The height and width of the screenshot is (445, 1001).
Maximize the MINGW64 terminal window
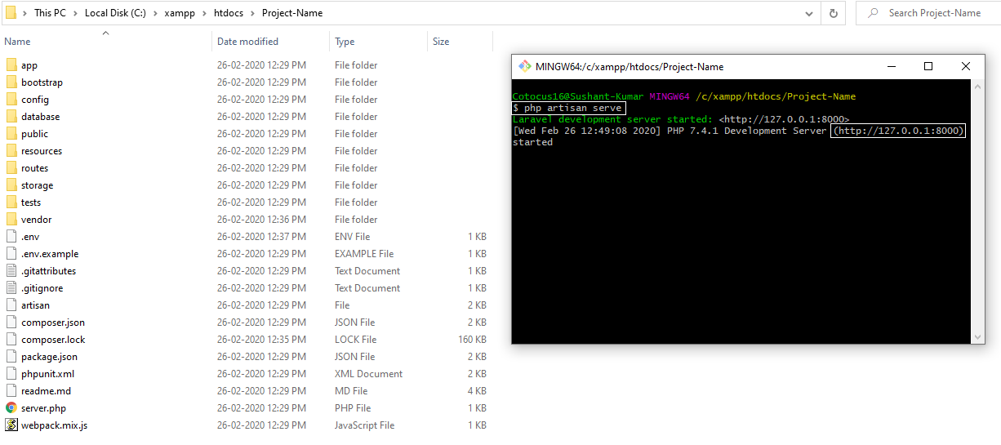click(928, 67)
